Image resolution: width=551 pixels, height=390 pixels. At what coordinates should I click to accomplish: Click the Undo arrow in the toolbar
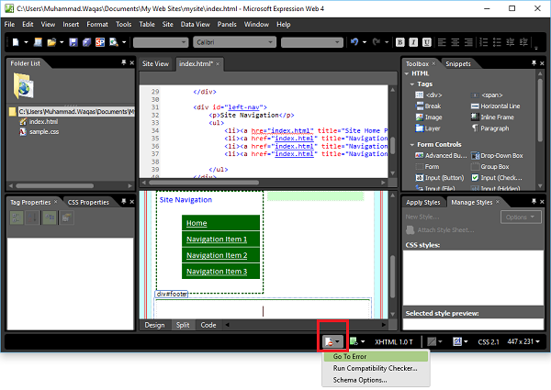click(x=354, y=42)
